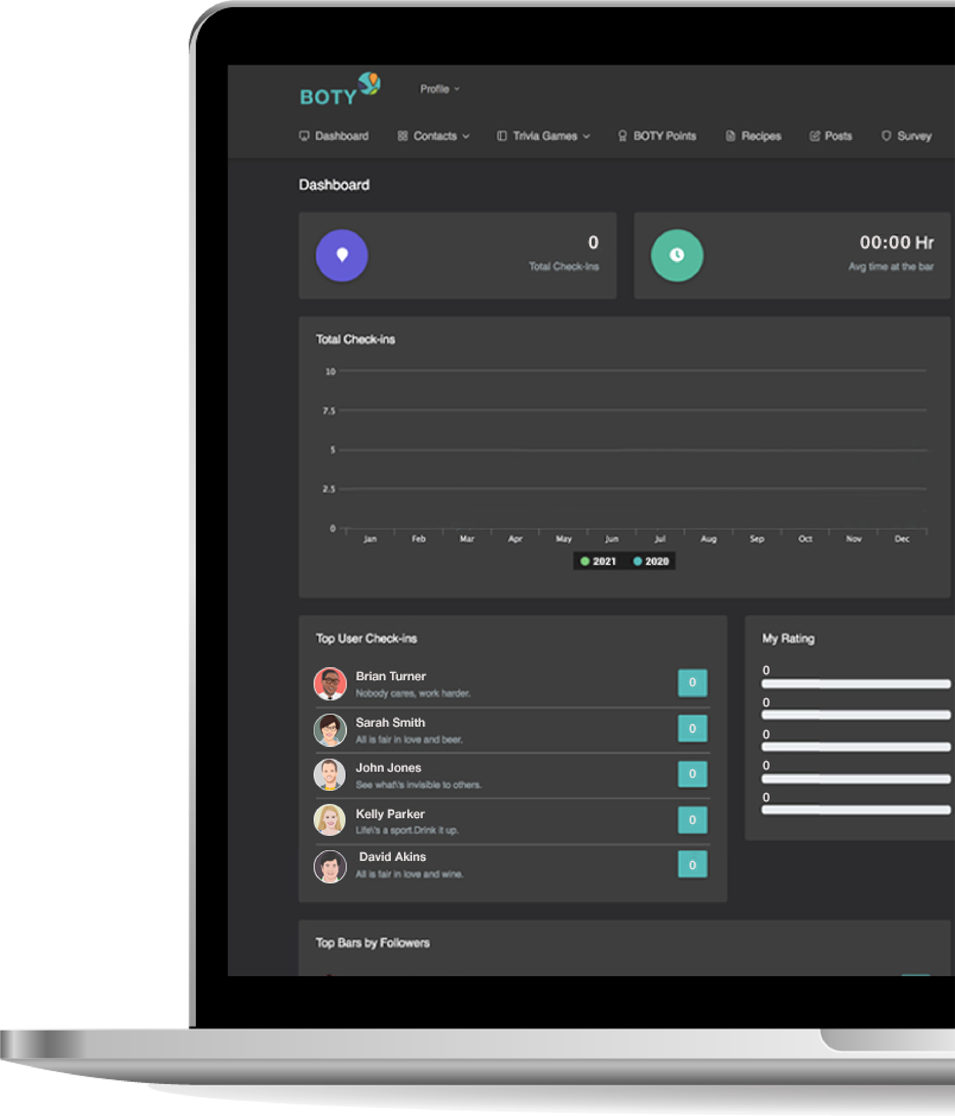Click the Posts edit icon

pyautogui.click(x=814, y=136)
